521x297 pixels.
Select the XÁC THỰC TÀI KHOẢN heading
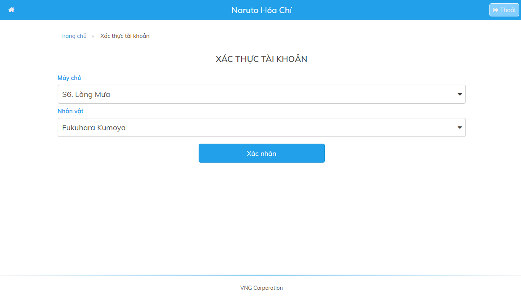(x=261, y=59)
